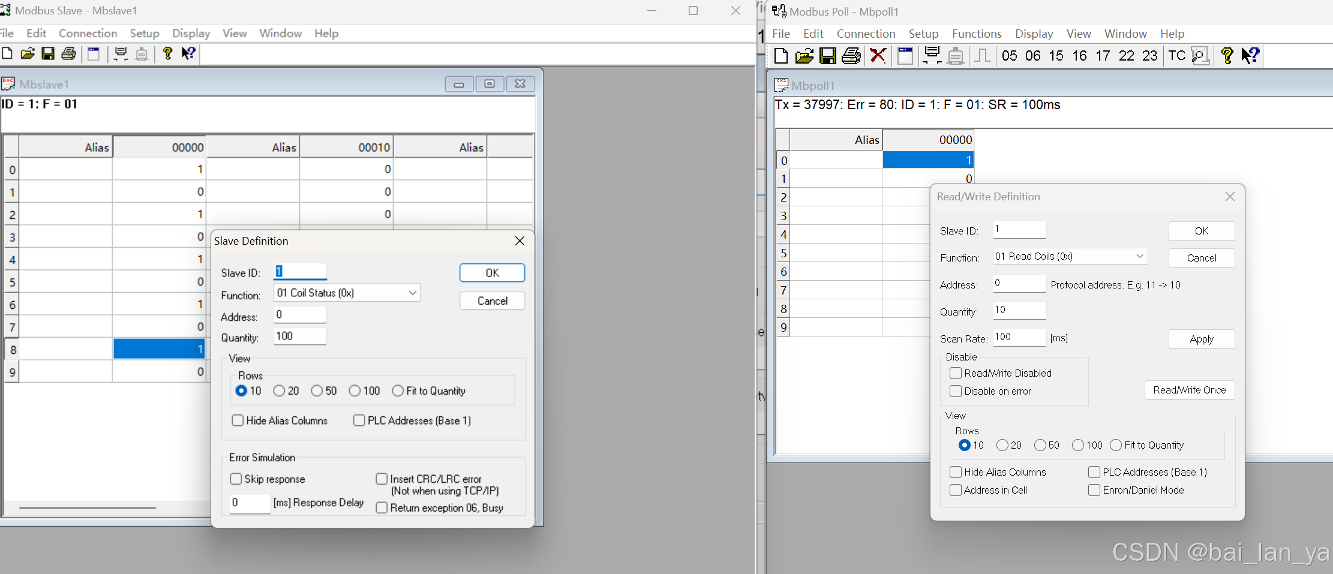The image size is (1333, 574).
Task: Click function 22 toolbar button
Action: [1127, 56]
